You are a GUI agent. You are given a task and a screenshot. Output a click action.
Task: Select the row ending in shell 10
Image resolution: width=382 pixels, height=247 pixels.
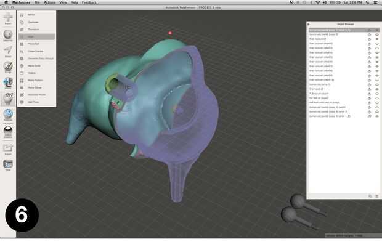click(344, 80)
